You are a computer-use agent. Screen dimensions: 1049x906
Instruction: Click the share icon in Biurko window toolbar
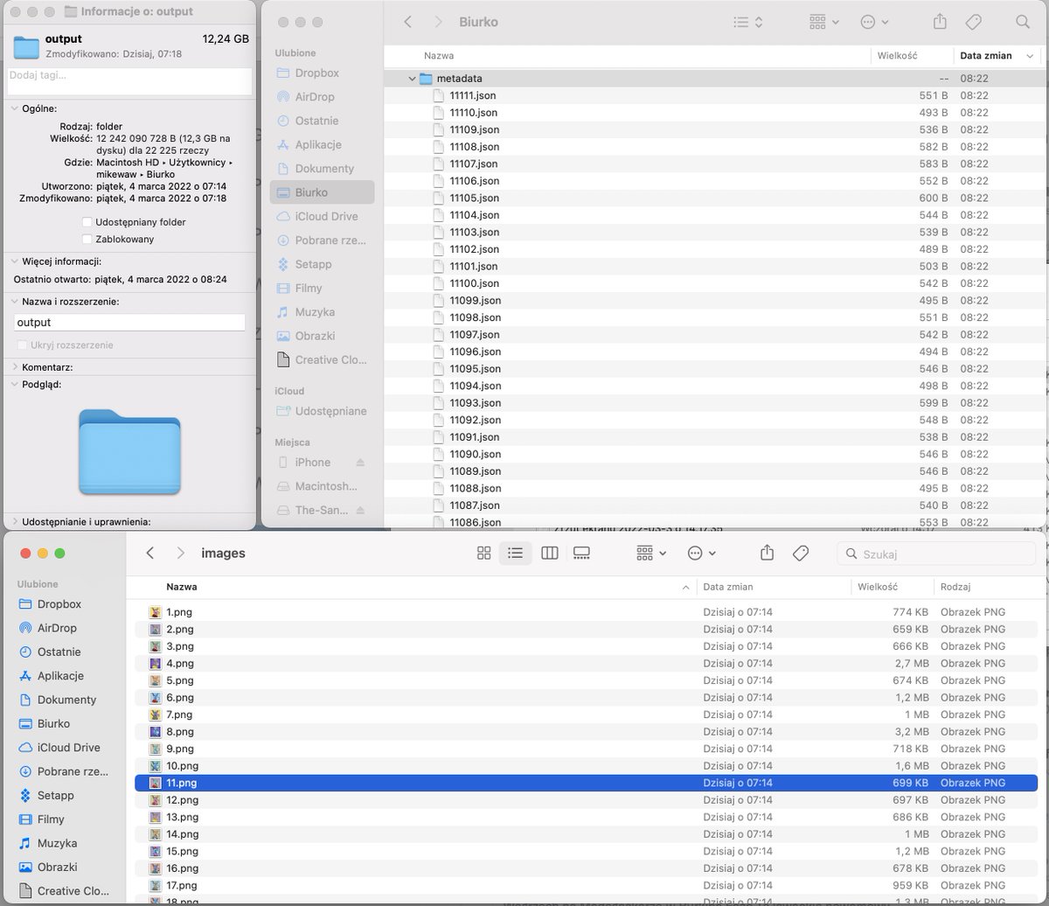tap(940, 21)
